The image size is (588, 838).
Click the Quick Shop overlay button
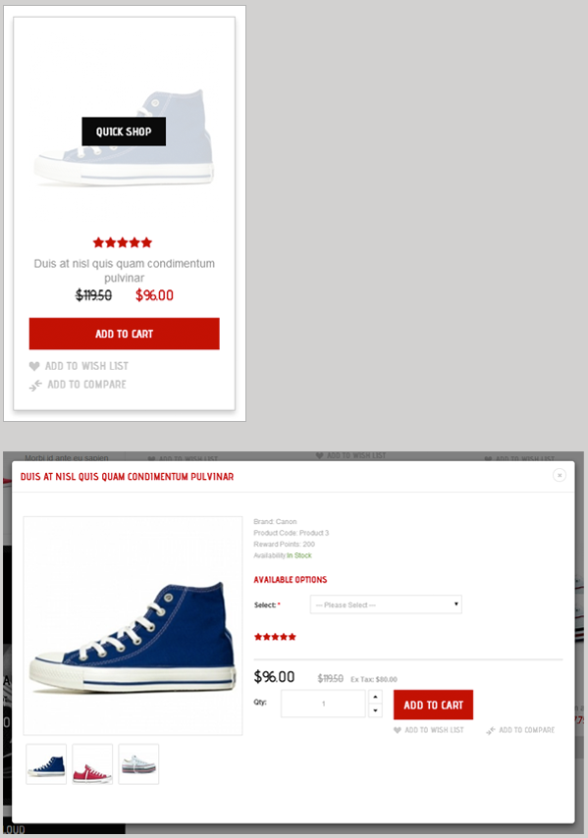pos(124,131)
